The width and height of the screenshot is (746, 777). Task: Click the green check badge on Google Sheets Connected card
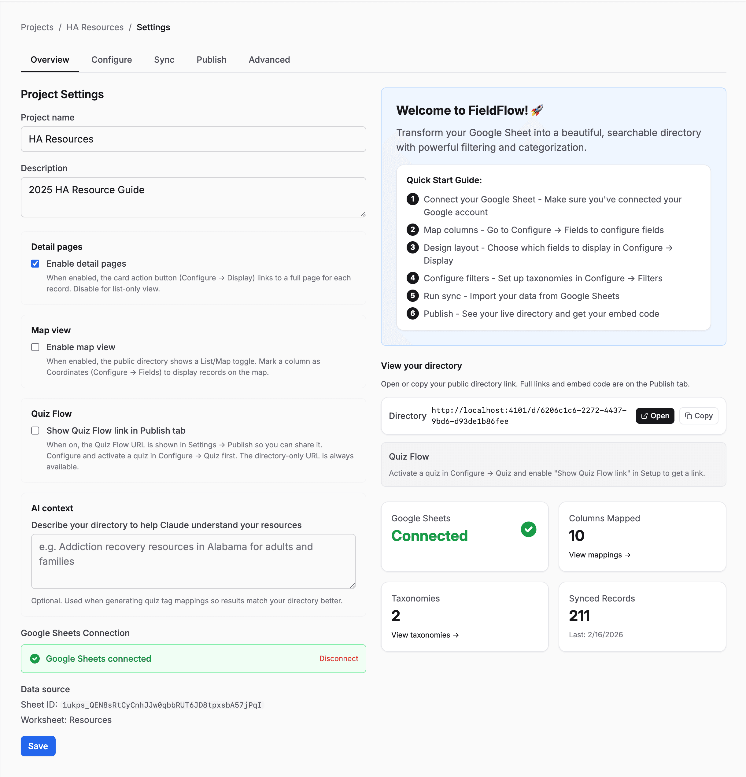click(528, 529)
